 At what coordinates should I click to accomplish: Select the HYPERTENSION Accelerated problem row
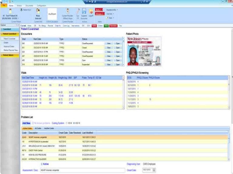pyautogui.click(x=125, y=142)
